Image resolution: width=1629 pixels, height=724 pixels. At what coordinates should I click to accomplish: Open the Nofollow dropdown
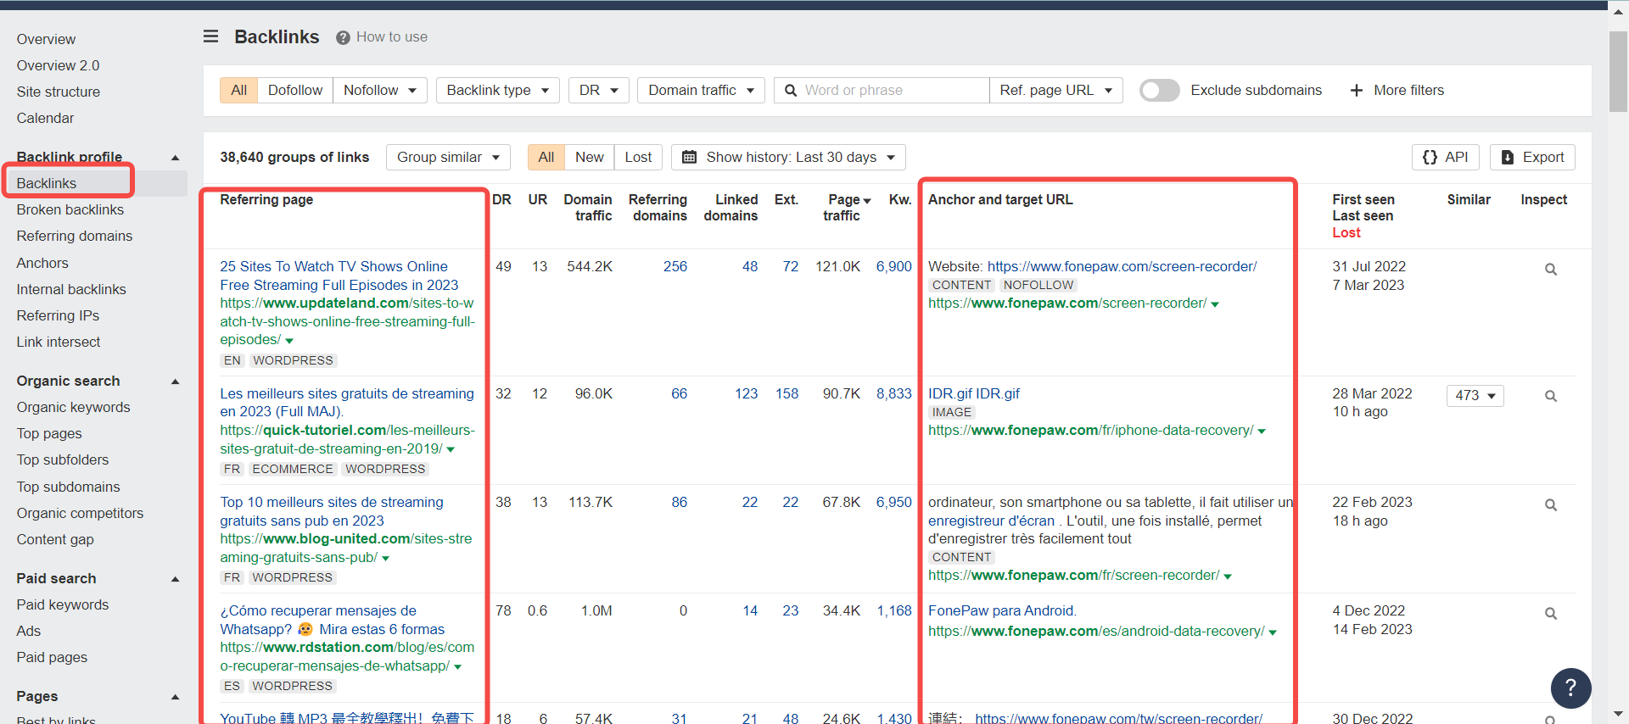coord(380,90)
